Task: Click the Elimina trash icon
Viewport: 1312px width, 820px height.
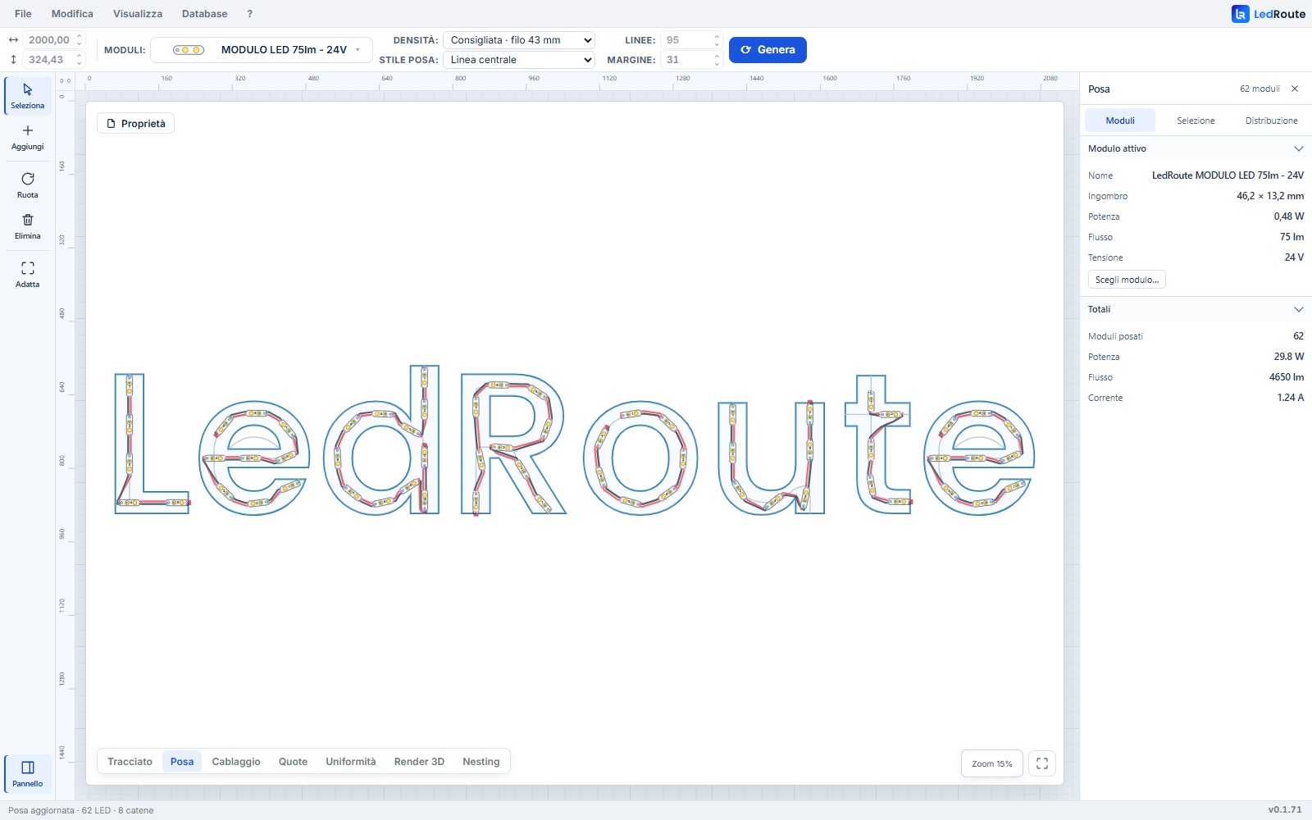Action: [x=28, y=226]
